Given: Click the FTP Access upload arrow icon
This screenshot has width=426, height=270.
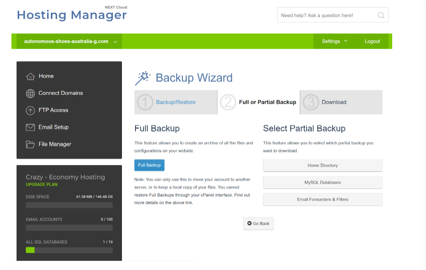Looking at the screenshot, I should (x=30, y=110).
